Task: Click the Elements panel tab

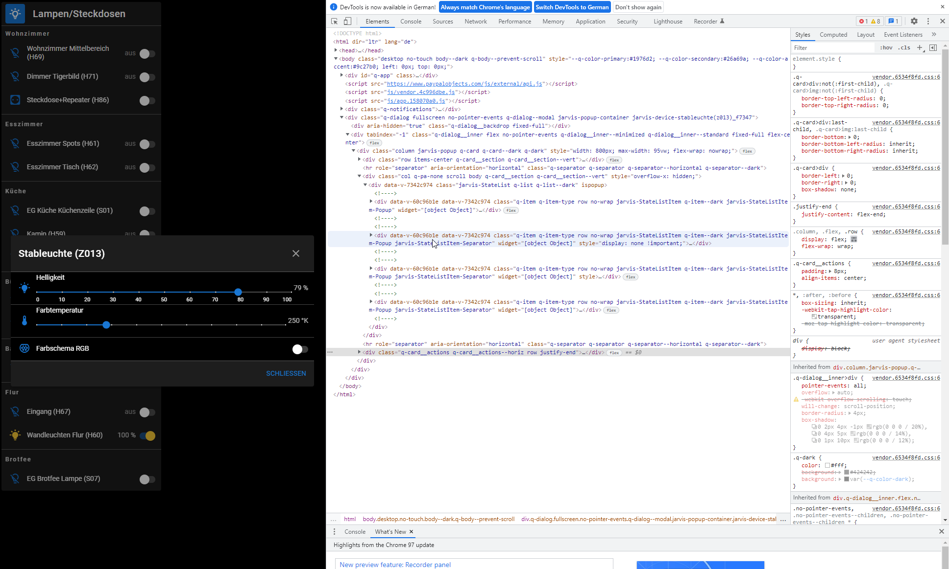Action: point(378,21)
